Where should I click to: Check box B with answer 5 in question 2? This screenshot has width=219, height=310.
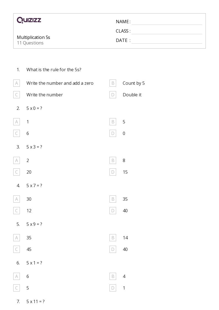point(113,122)
